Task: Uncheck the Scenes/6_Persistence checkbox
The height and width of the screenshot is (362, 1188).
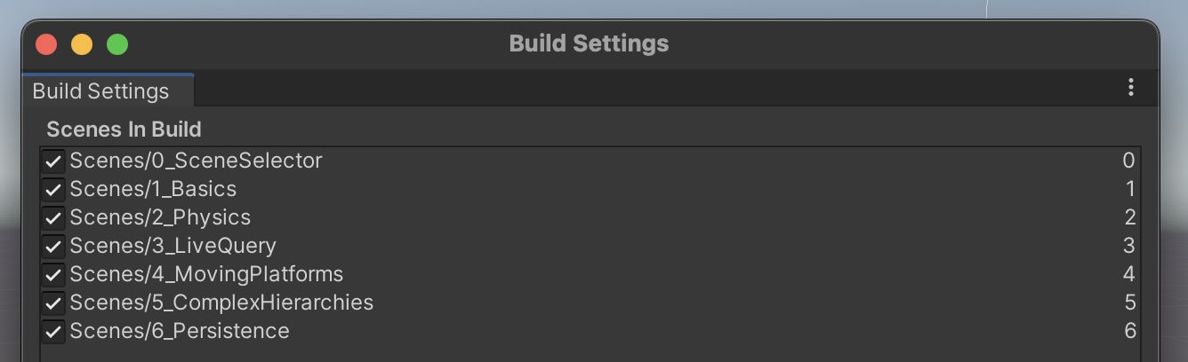Action: (x=53, y=331)
